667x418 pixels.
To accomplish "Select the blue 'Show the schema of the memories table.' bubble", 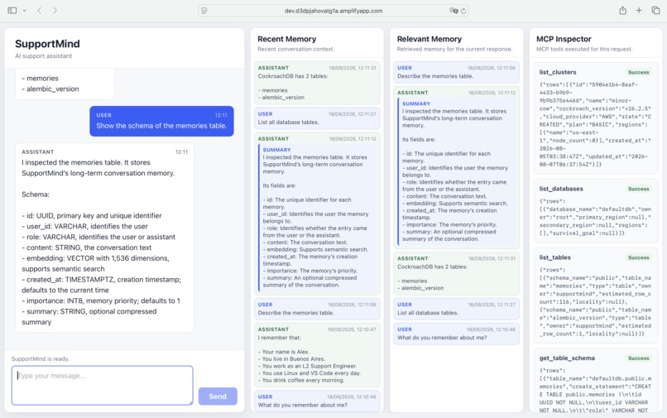I will [161, 122].
